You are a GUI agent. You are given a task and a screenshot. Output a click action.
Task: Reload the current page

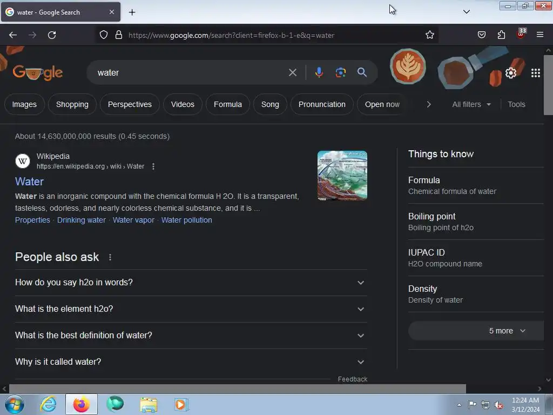pyautogui.click(x=52, y=35)
